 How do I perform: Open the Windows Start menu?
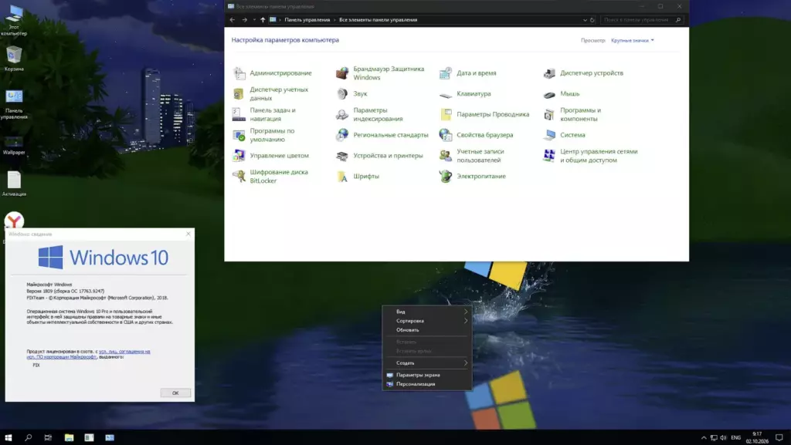[8, 437]
